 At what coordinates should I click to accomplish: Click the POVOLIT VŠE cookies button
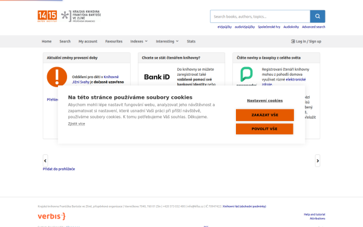point(264,129)
